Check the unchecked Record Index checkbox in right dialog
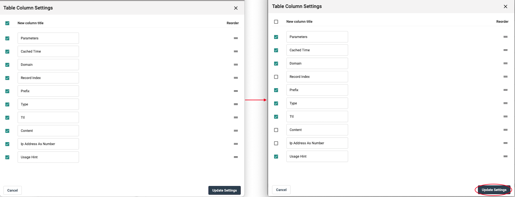 pos(276,77)
